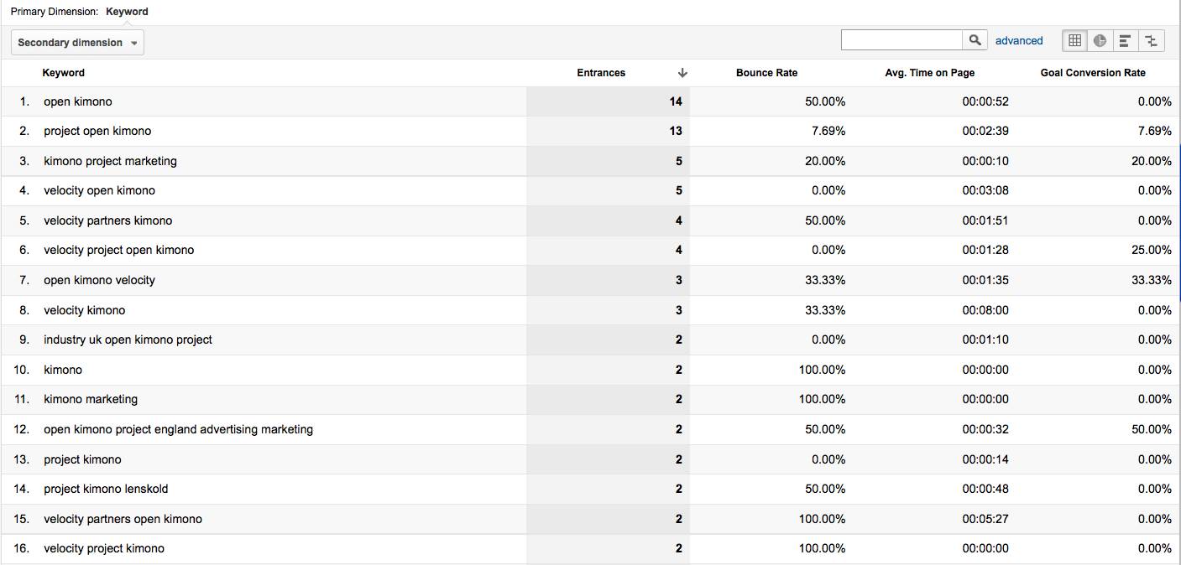Switch to performance bar view icon
Viewport: 1181px width, 565px height.
pyautogui.click(x=1125, y=40)
